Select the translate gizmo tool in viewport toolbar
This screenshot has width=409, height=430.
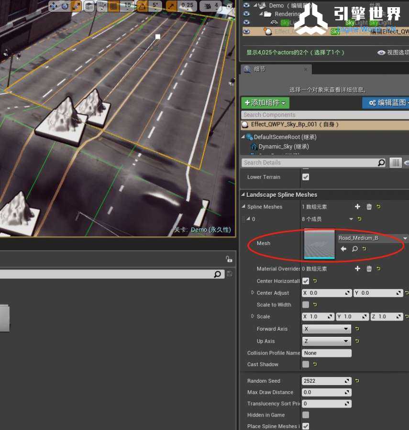53,6
